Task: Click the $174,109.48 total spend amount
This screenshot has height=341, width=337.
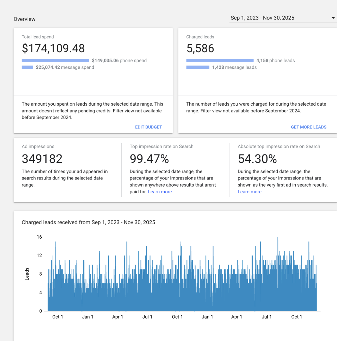Action: pyautogui.click(x=53, y=48)
